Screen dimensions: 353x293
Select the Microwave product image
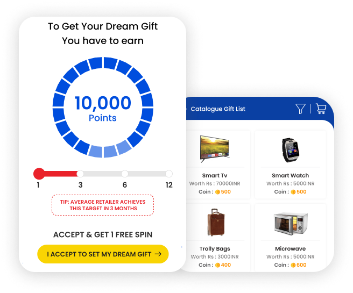pyautogui.click(x=291, y=224)
